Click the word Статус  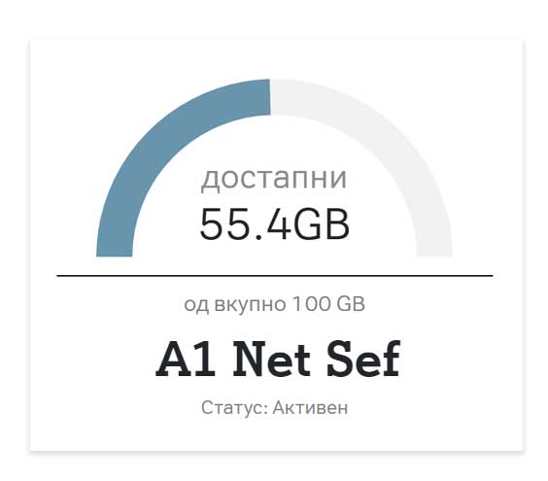point(233,407)
